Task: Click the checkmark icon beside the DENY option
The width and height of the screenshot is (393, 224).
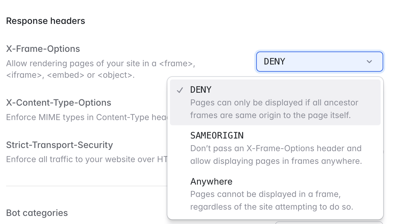Action: pos(180,90)
